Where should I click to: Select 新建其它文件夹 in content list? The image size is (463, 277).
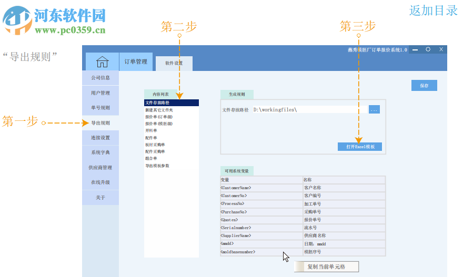coord(172,110)
